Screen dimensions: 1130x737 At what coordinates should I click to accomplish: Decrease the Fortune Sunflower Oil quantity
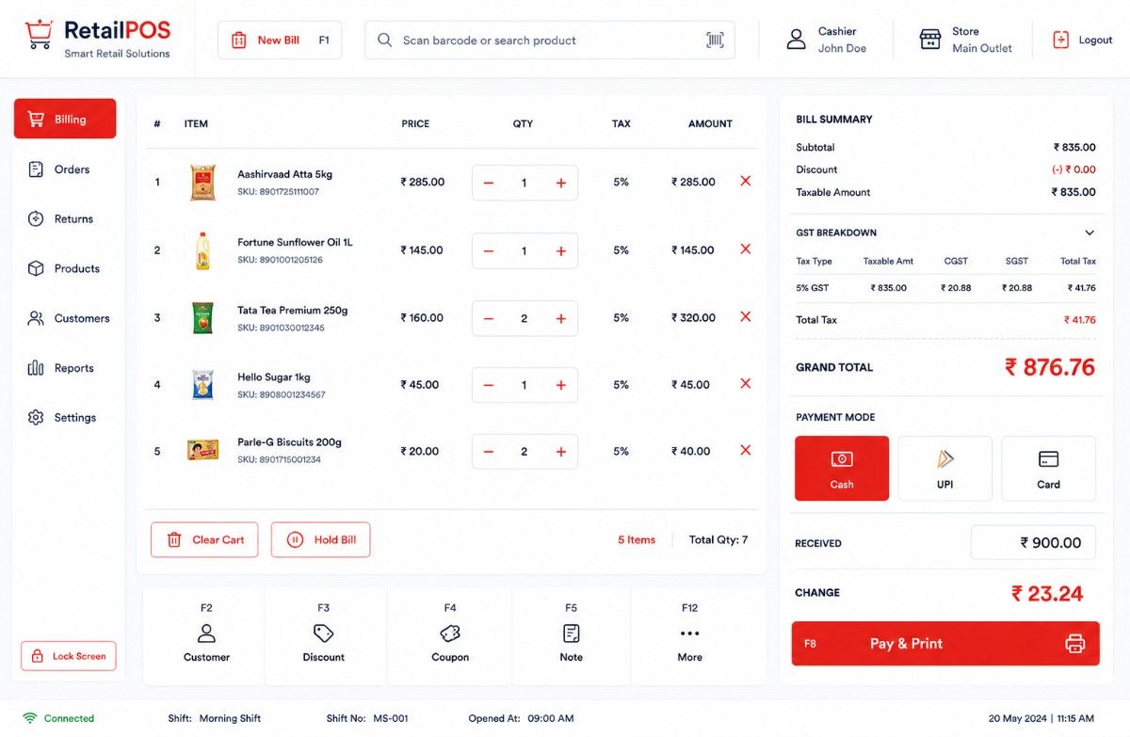point(489,251)
